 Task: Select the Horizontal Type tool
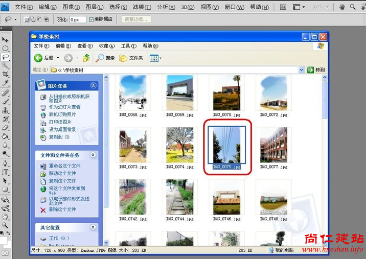(5, 172)
